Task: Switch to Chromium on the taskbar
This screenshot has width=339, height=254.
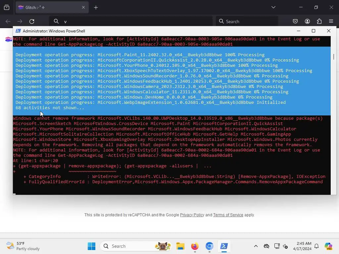Action: [x=209, y=246]
